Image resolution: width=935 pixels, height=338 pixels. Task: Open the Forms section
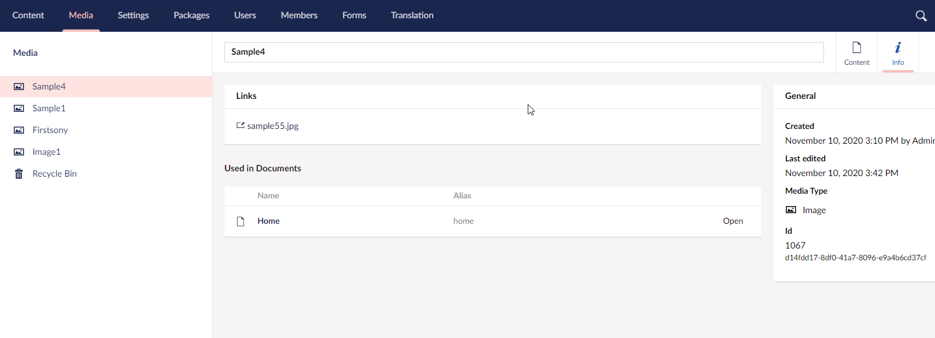pos(354,15)
